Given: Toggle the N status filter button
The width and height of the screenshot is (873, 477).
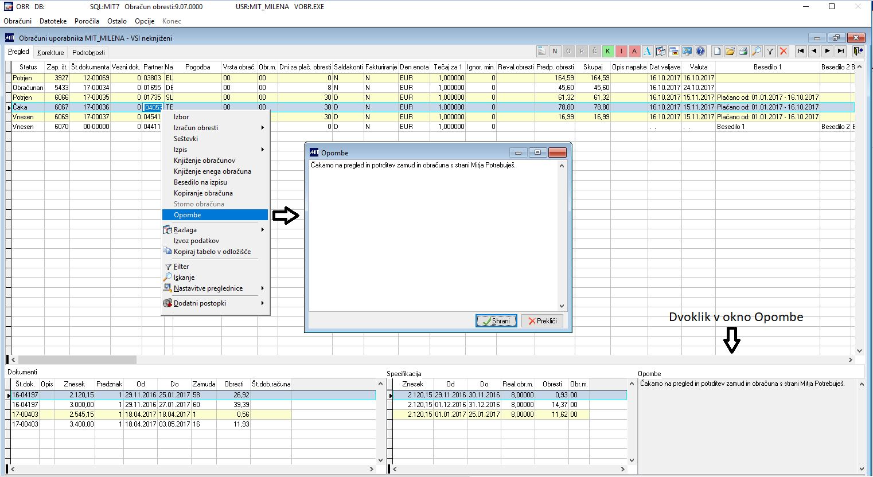Looking at the screenshot, I should click(x=555, y=51).
